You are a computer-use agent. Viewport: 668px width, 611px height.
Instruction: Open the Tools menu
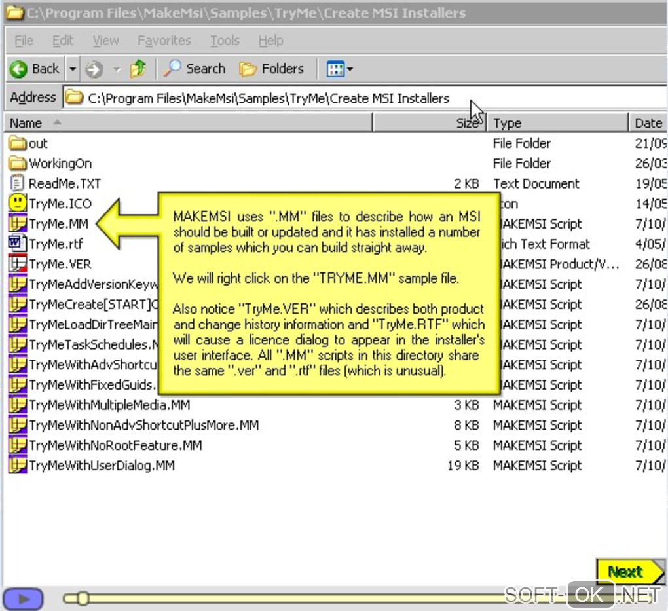click(225, 41)
